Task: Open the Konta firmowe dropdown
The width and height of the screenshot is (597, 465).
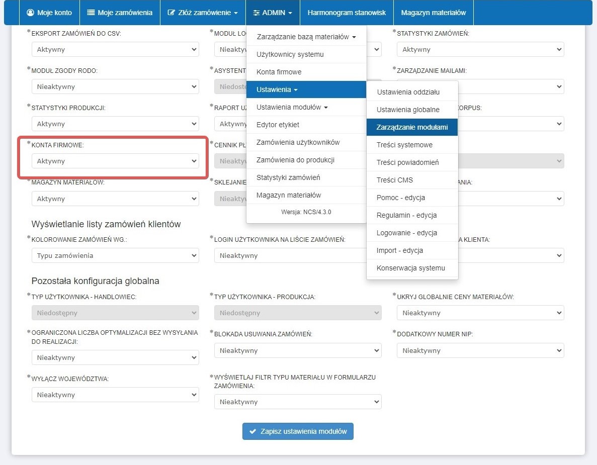Action: [115, 161]
